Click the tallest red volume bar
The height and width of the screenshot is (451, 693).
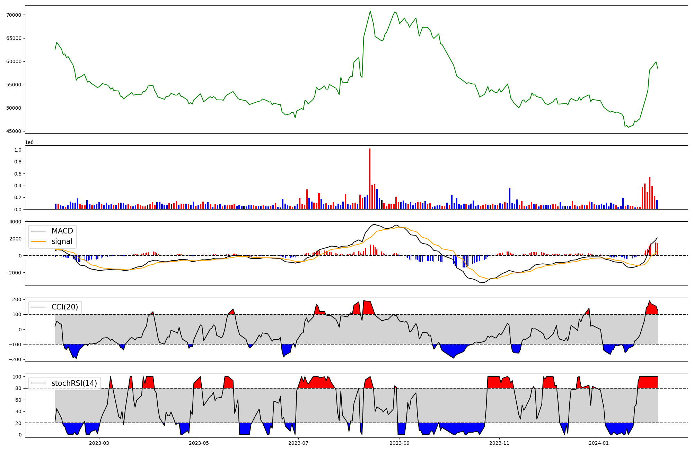pyautogui.click(x=370, y=179)
